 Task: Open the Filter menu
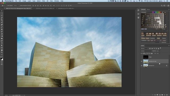coord(44,1)
